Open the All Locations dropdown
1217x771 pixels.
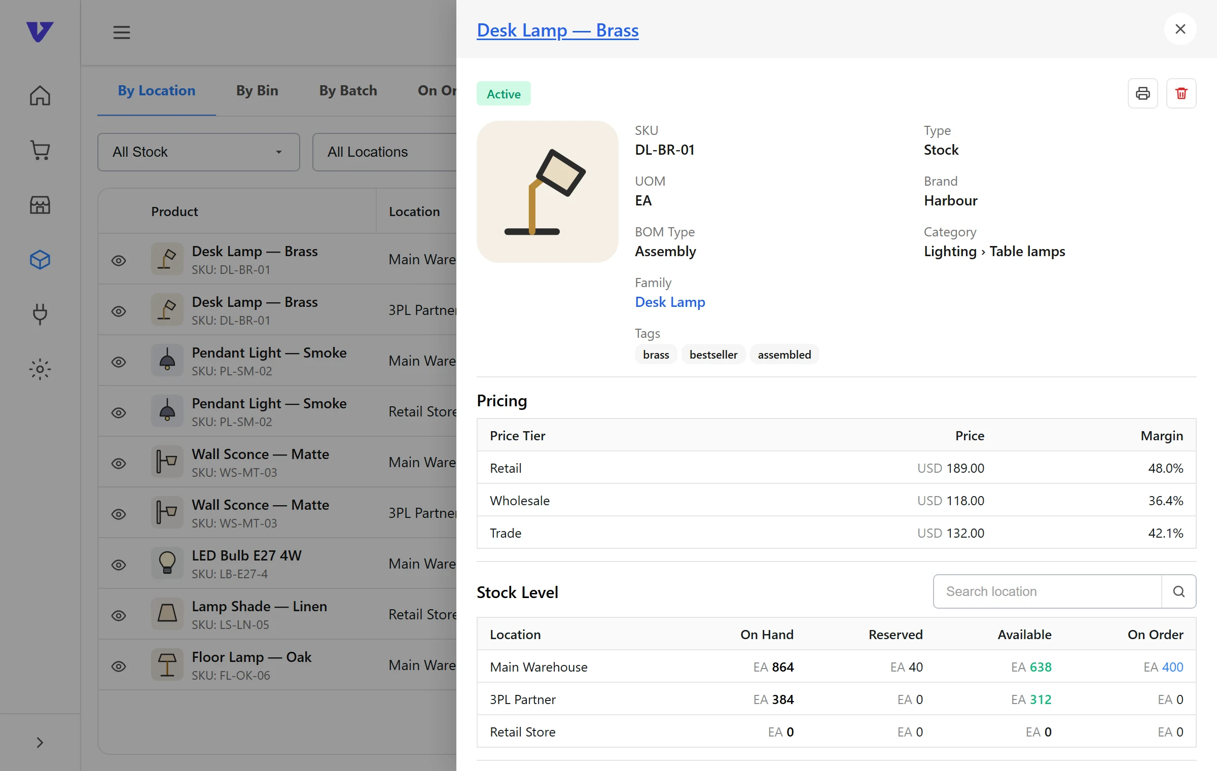pos(384,152)
